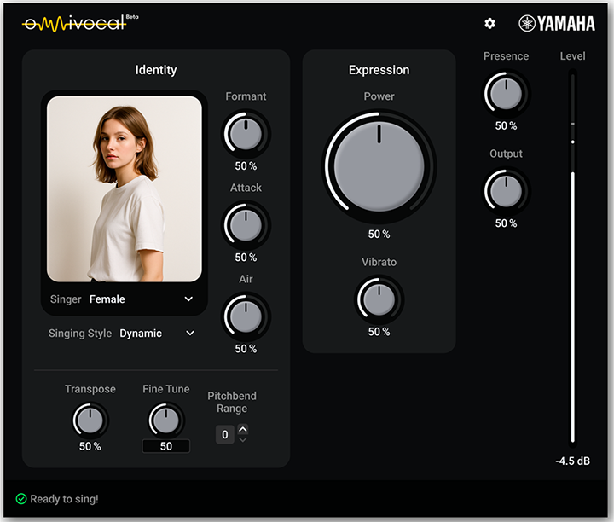Click the Vibrato knob

tap(379, 299)
